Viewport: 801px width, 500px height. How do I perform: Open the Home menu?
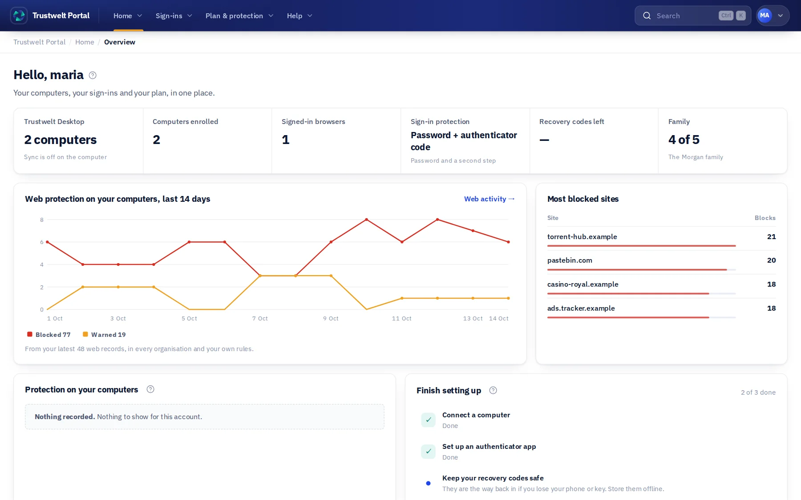coord(128,16)
